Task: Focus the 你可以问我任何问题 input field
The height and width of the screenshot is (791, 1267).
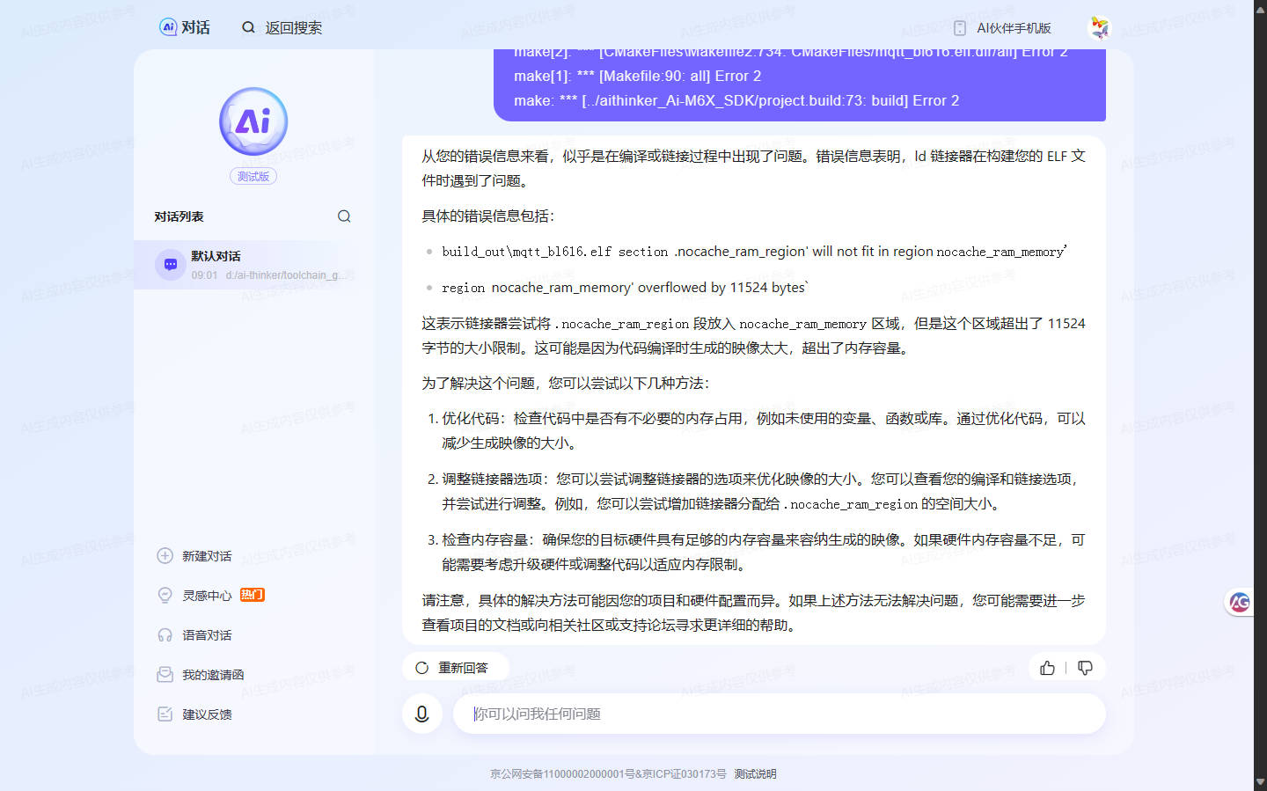Action: 780,714
